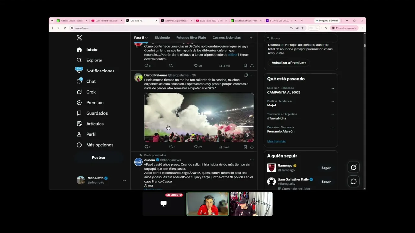The height and width of the screenshot is (233, 415).
Task: Open the diaorio profile name
Action: [149, 160]
